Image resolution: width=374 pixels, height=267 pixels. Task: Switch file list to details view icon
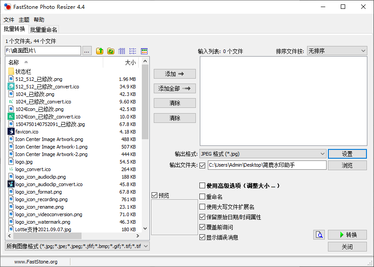pos(122,51)
